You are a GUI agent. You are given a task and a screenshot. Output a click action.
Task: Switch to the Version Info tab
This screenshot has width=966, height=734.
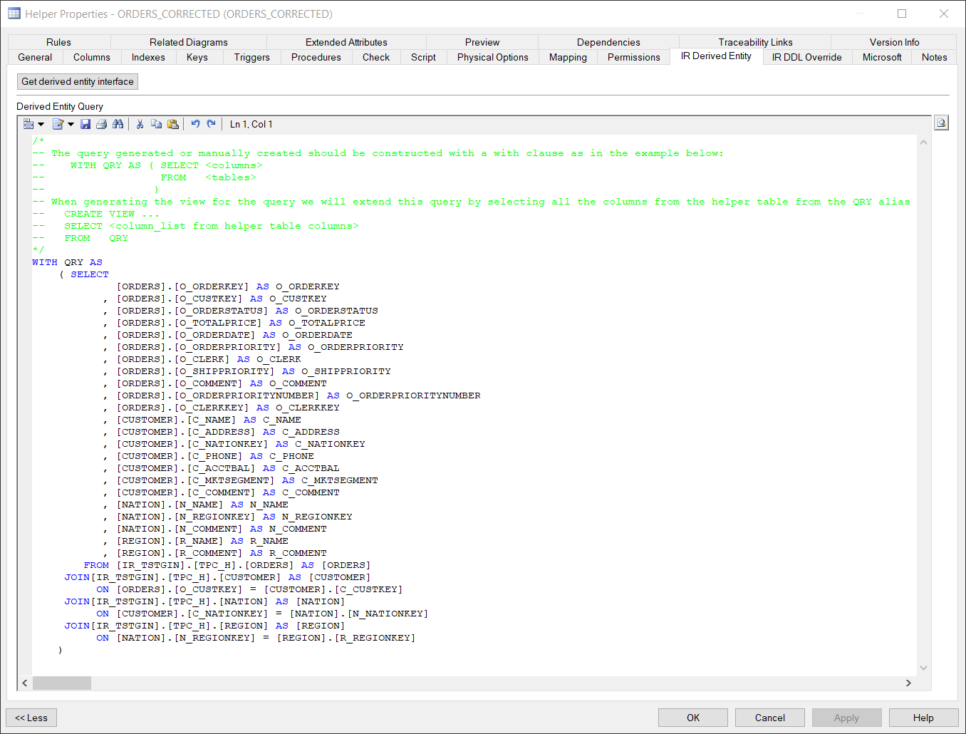click(x=894, y=42)
